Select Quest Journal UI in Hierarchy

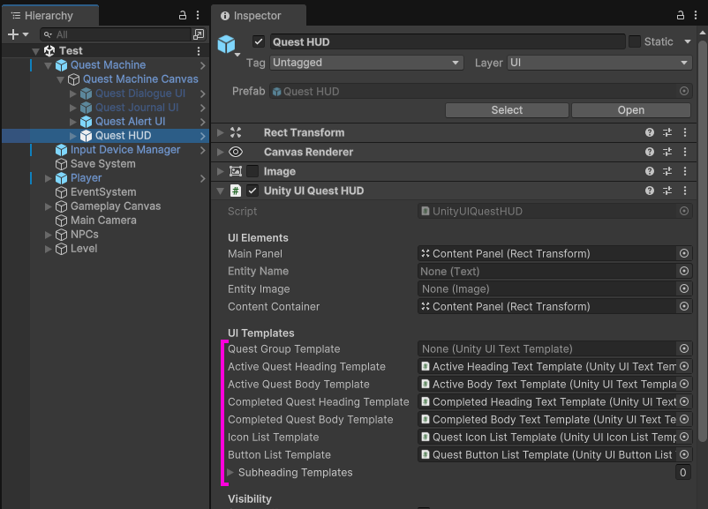click(x=136, y=108)
